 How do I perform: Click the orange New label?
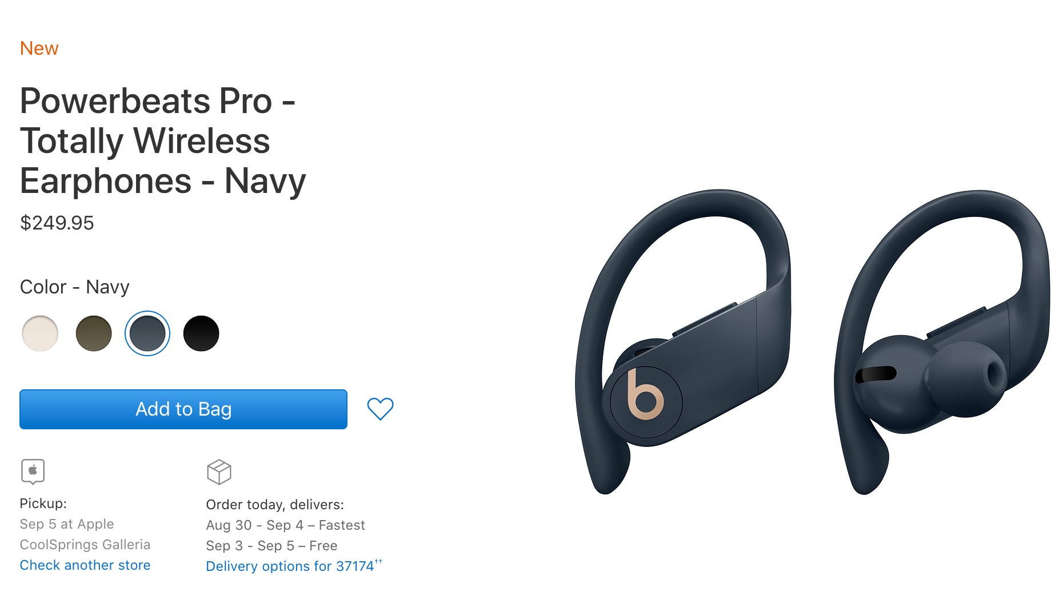39,49
